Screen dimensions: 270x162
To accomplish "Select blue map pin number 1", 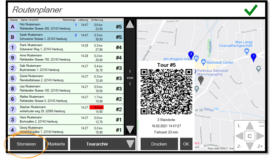I will [x=253, y=57].
